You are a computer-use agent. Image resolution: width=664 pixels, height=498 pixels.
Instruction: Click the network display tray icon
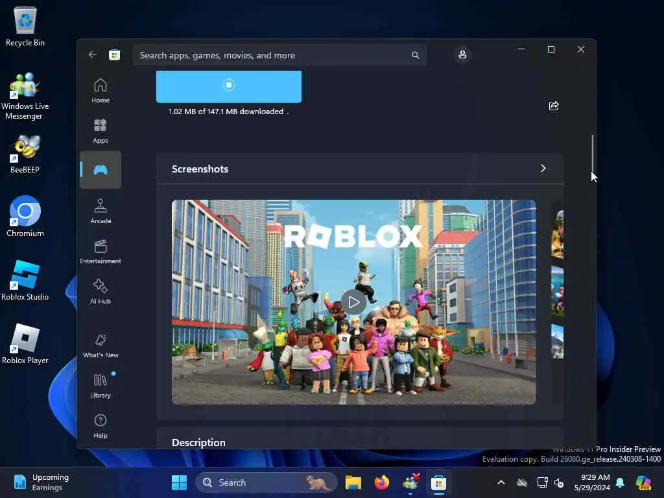point(542,482)
